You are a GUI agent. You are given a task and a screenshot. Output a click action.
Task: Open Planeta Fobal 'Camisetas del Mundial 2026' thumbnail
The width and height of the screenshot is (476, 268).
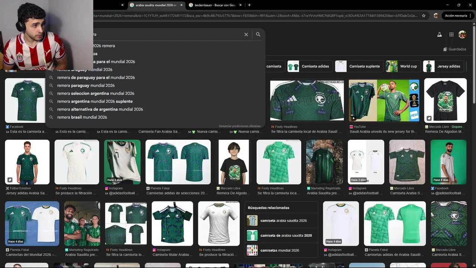coord(32,223)
